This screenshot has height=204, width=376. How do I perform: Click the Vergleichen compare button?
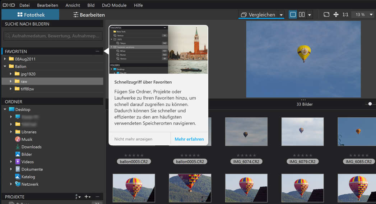coord(258,15)
